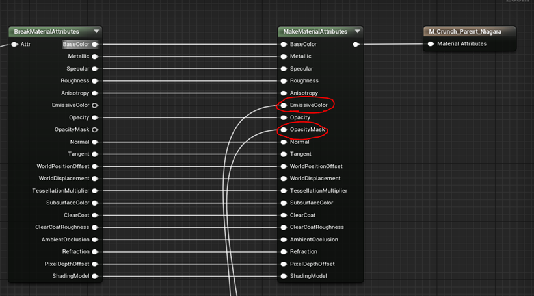Click BreakMaterialAttributes AmbientOcclusion output pin
This screenshot has height=296, width=534.
point(96,240)
